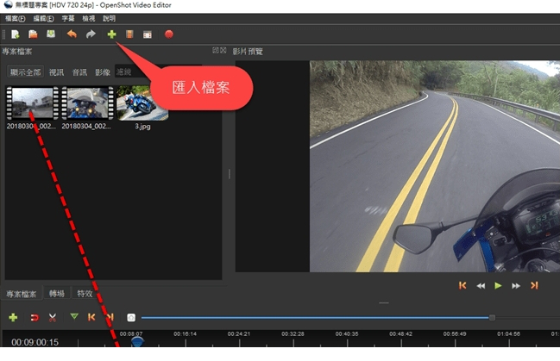
Task: Filter project files by 音訊
Action: [79, 72]
